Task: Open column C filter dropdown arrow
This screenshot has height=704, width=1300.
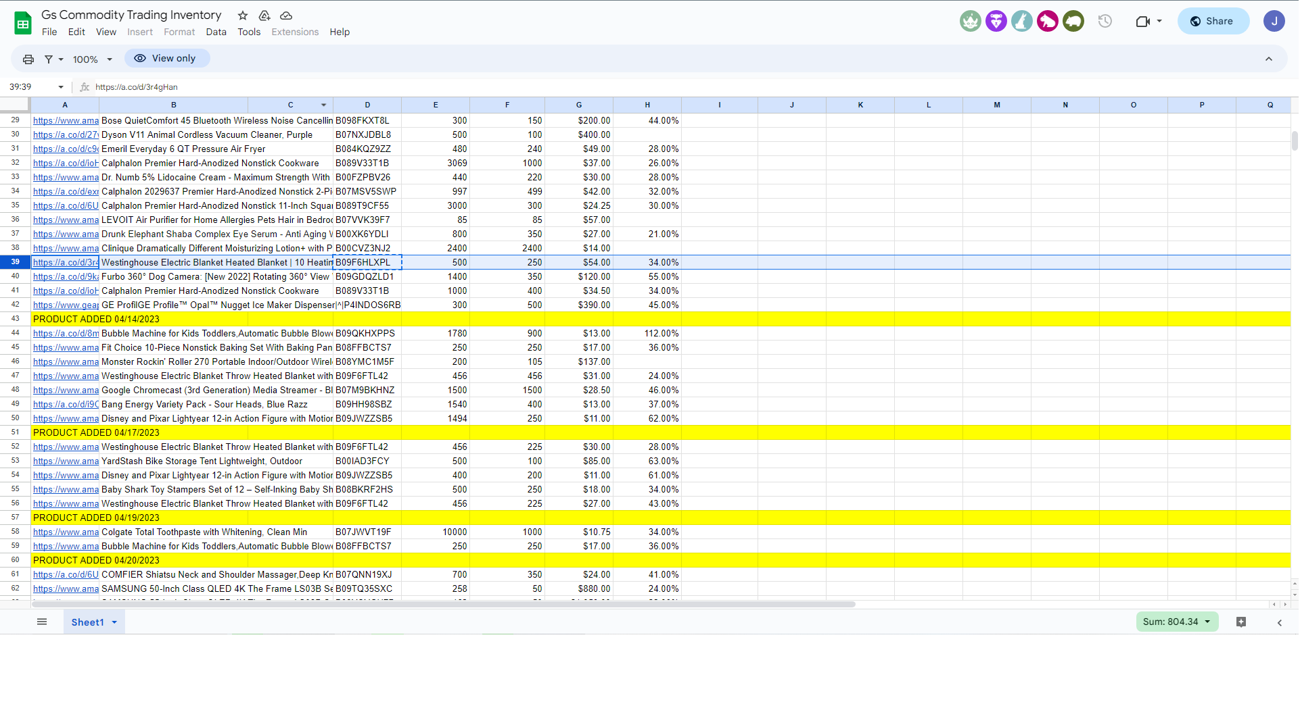Action: coord(323,105)
